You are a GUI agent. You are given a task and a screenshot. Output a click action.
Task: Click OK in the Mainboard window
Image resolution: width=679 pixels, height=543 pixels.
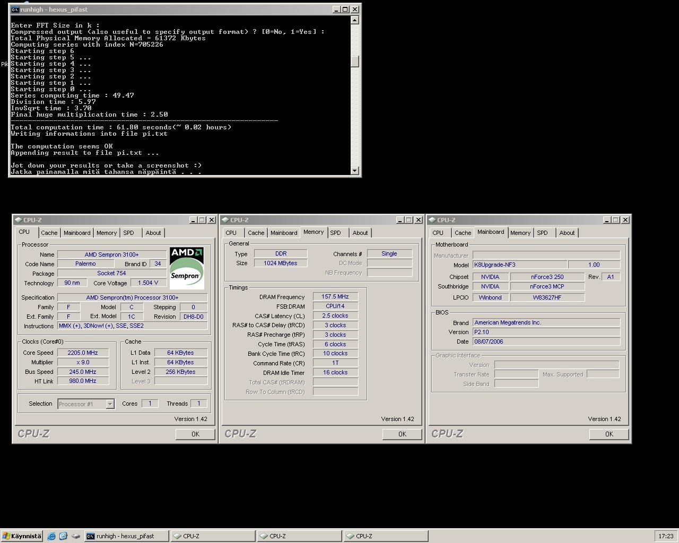(609, 434)
